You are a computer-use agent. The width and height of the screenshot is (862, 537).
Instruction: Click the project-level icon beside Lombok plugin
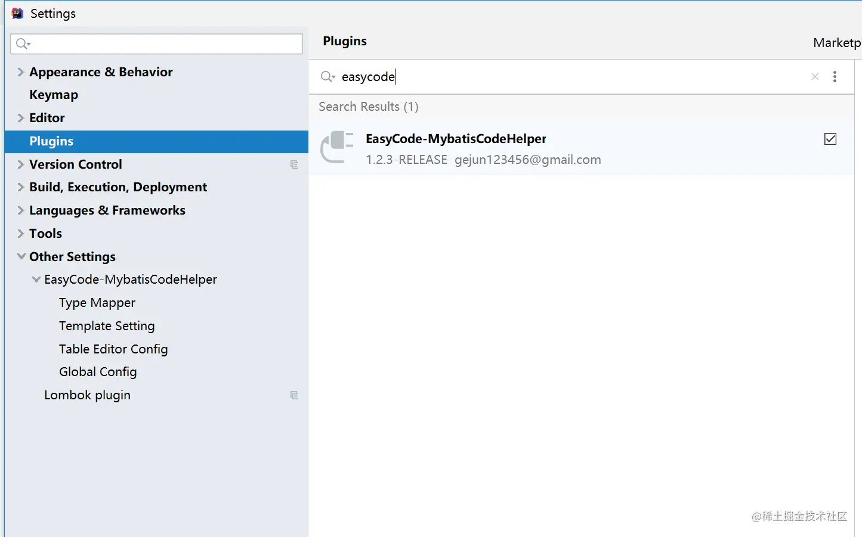294,395
